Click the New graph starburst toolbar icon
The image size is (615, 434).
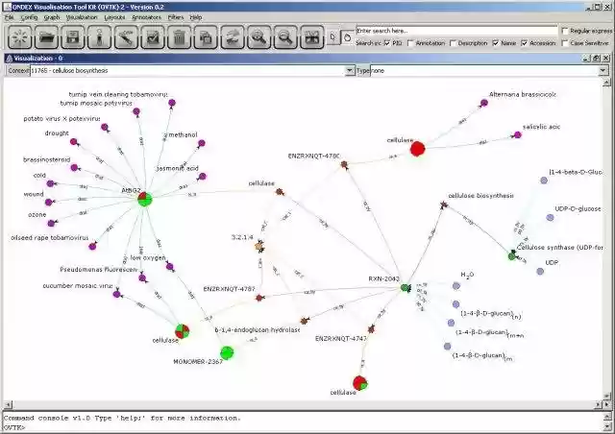(x=19, y=37)
